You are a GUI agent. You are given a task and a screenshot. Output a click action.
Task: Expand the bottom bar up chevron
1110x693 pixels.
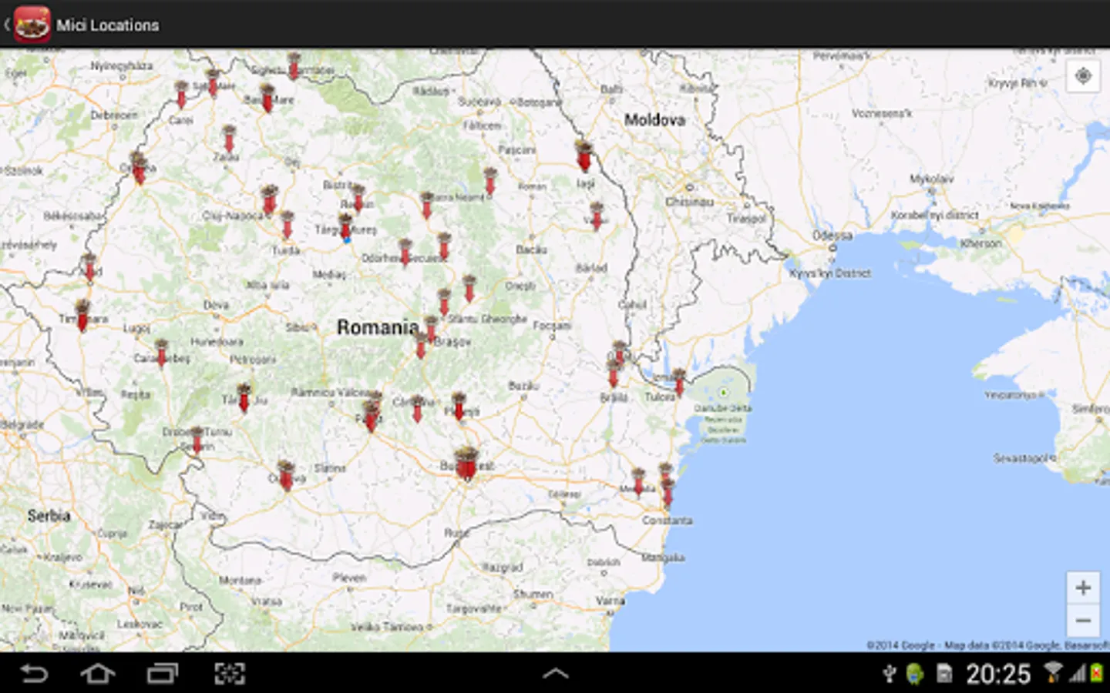click(555, 674)
